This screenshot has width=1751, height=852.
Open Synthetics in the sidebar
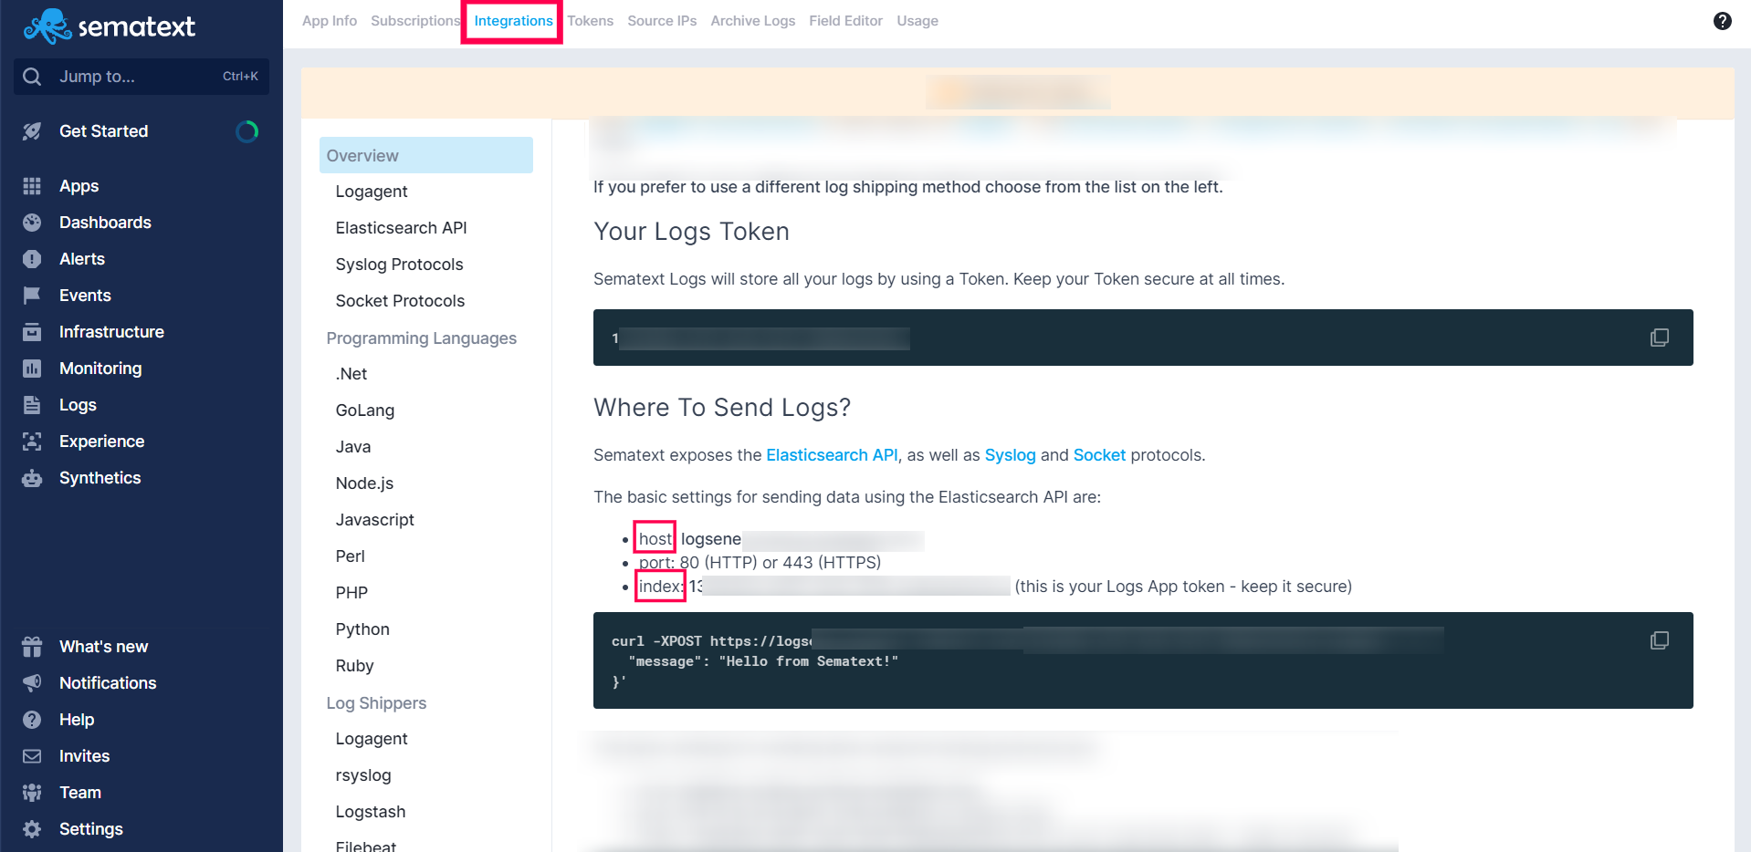coord(100,478)
